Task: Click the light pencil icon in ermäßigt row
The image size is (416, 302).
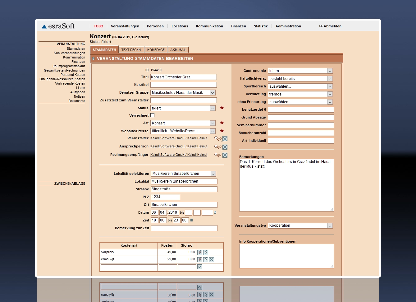Action: coord(206,260)
